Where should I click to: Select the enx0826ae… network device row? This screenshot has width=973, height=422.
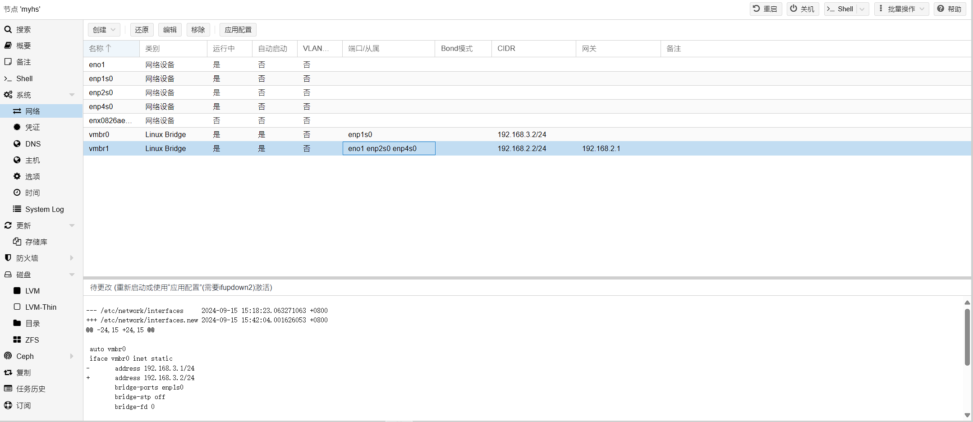(527, 120)
